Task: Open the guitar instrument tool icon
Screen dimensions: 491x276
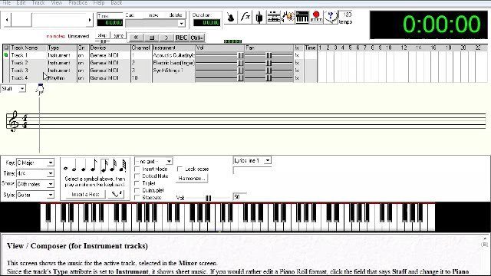Action: tap(231, 17)
